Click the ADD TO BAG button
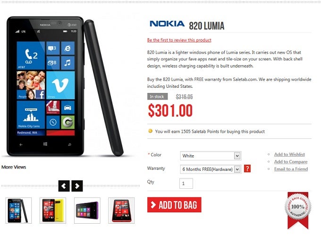The width and height of the screenshot is (321, 235). tap(174, 205)
